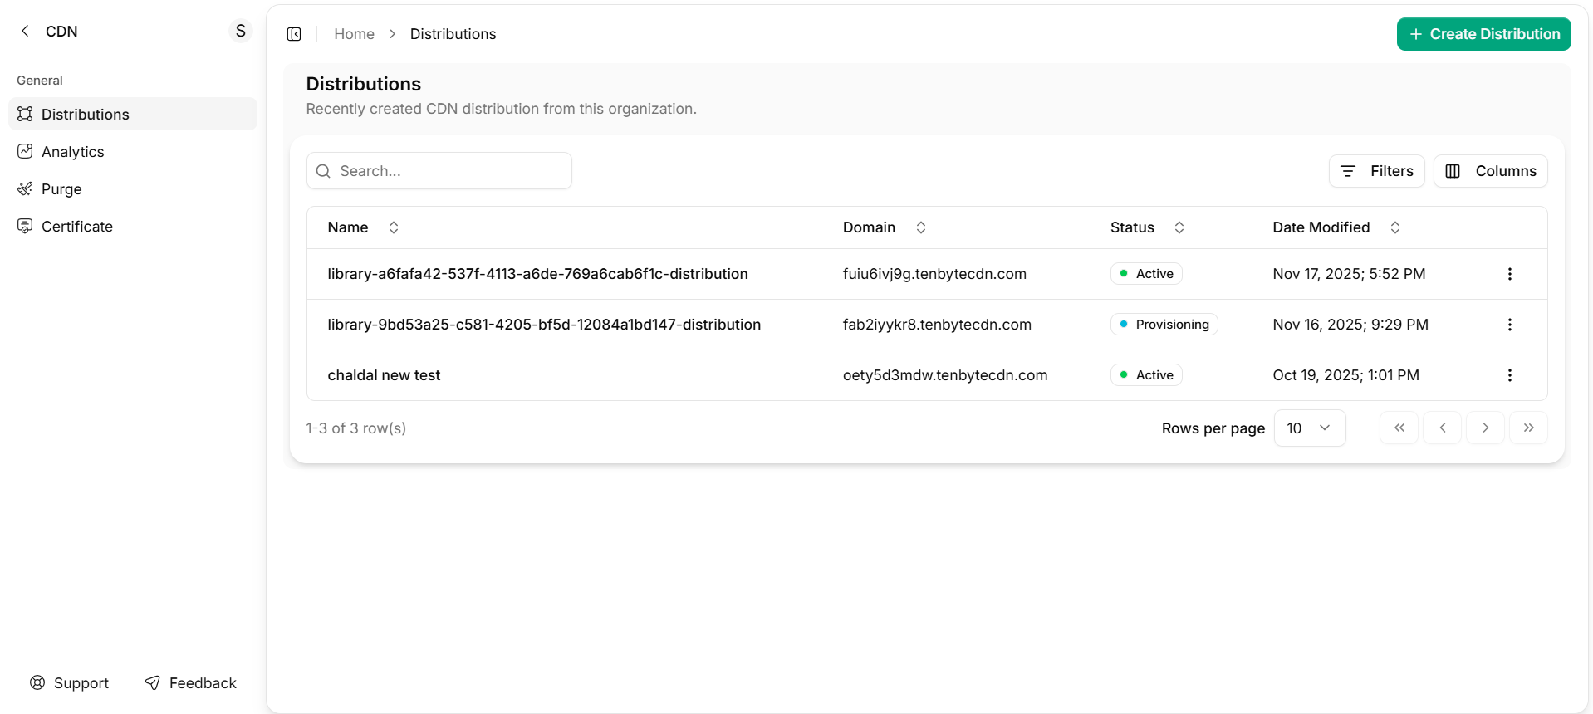Click the Certificate sidebar icon
The image size is (1593, 714).
pos(25,226)
